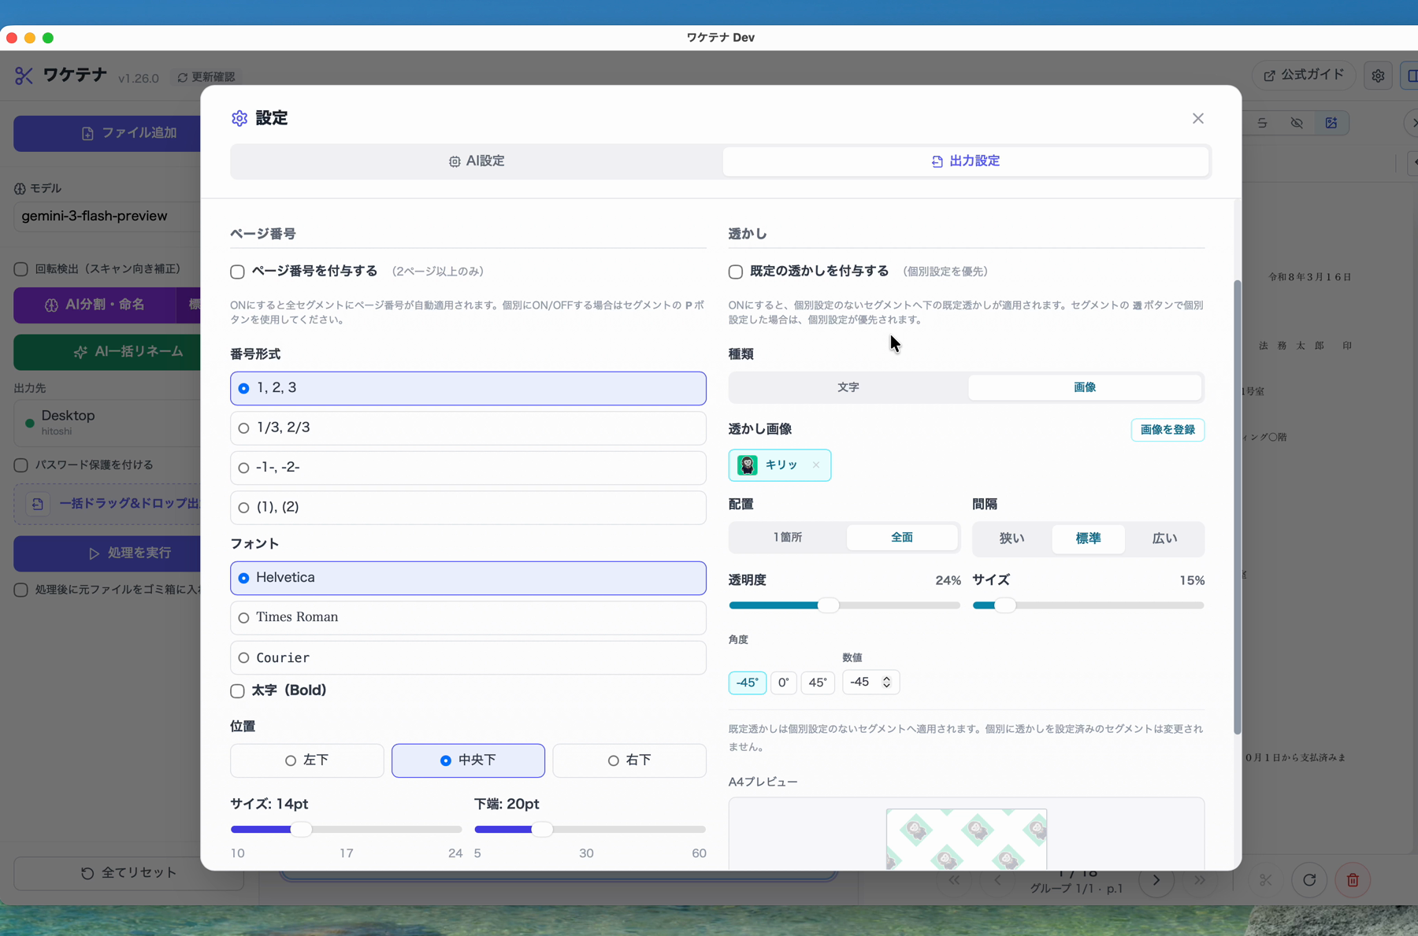Select Times Roman font option
This screenshot has width=1418, height=936.
(468, 617)
